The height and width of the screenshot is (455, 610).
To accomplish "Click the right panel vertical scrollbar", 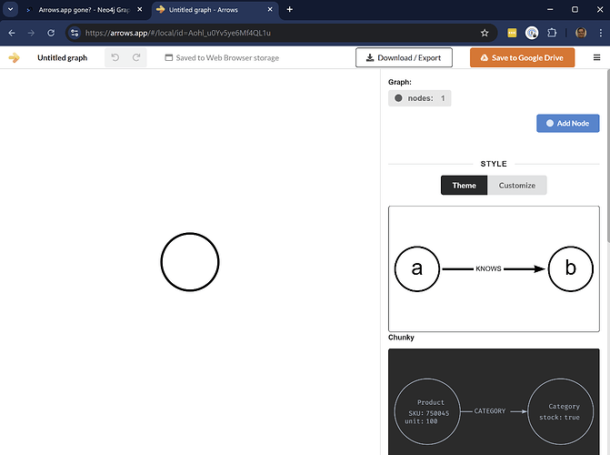I will [x=608, y=156].
